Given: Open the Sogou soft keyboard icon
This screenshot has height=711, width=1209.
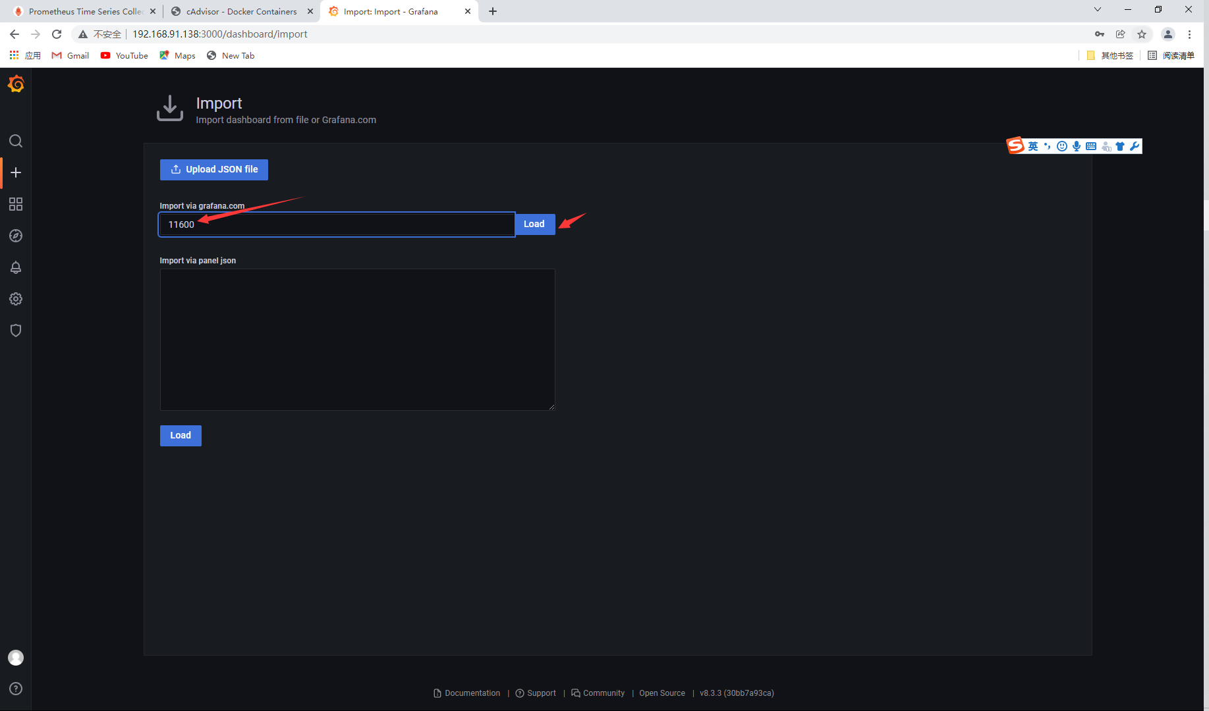Looking at the screenshot, I should point(1091,146).
